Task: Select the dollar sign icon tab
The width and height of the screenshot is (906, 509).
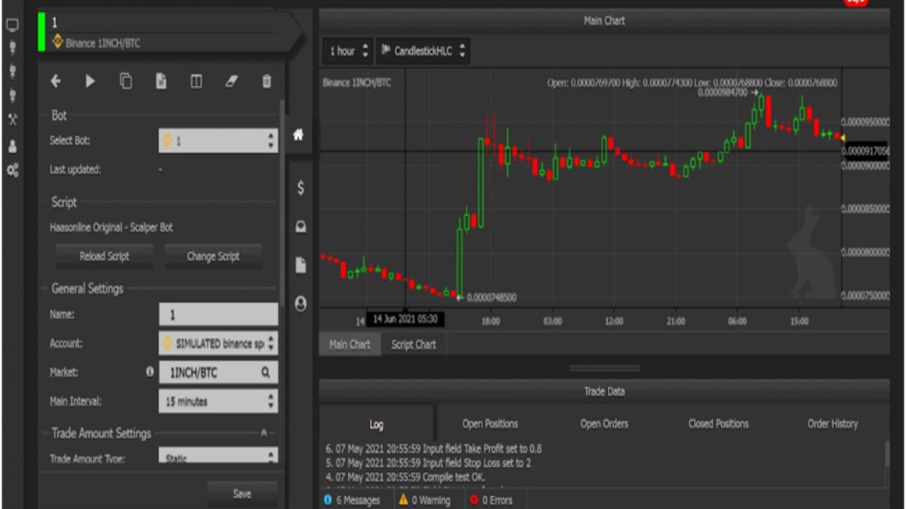Action: [x=300, y=189]
